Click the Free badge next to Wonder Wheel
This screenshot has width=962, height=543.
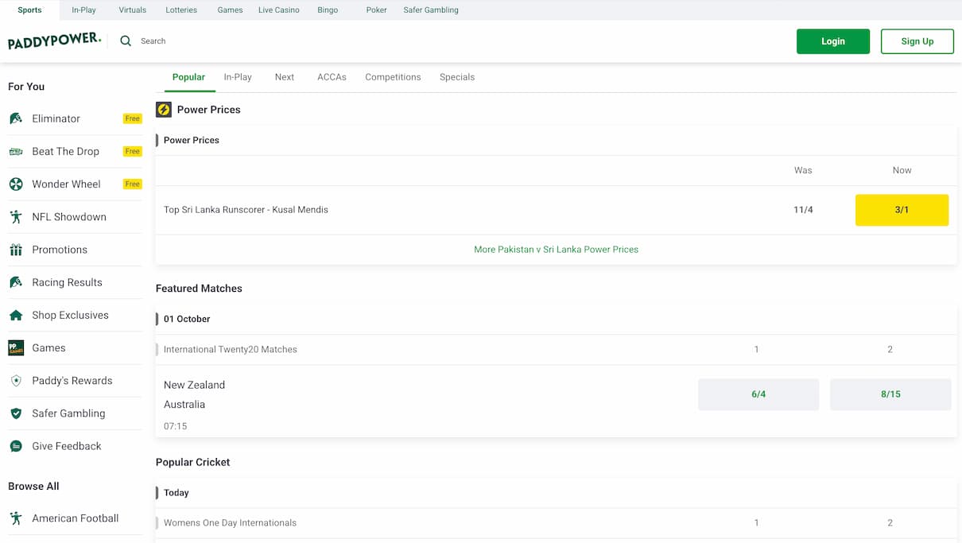133,184
